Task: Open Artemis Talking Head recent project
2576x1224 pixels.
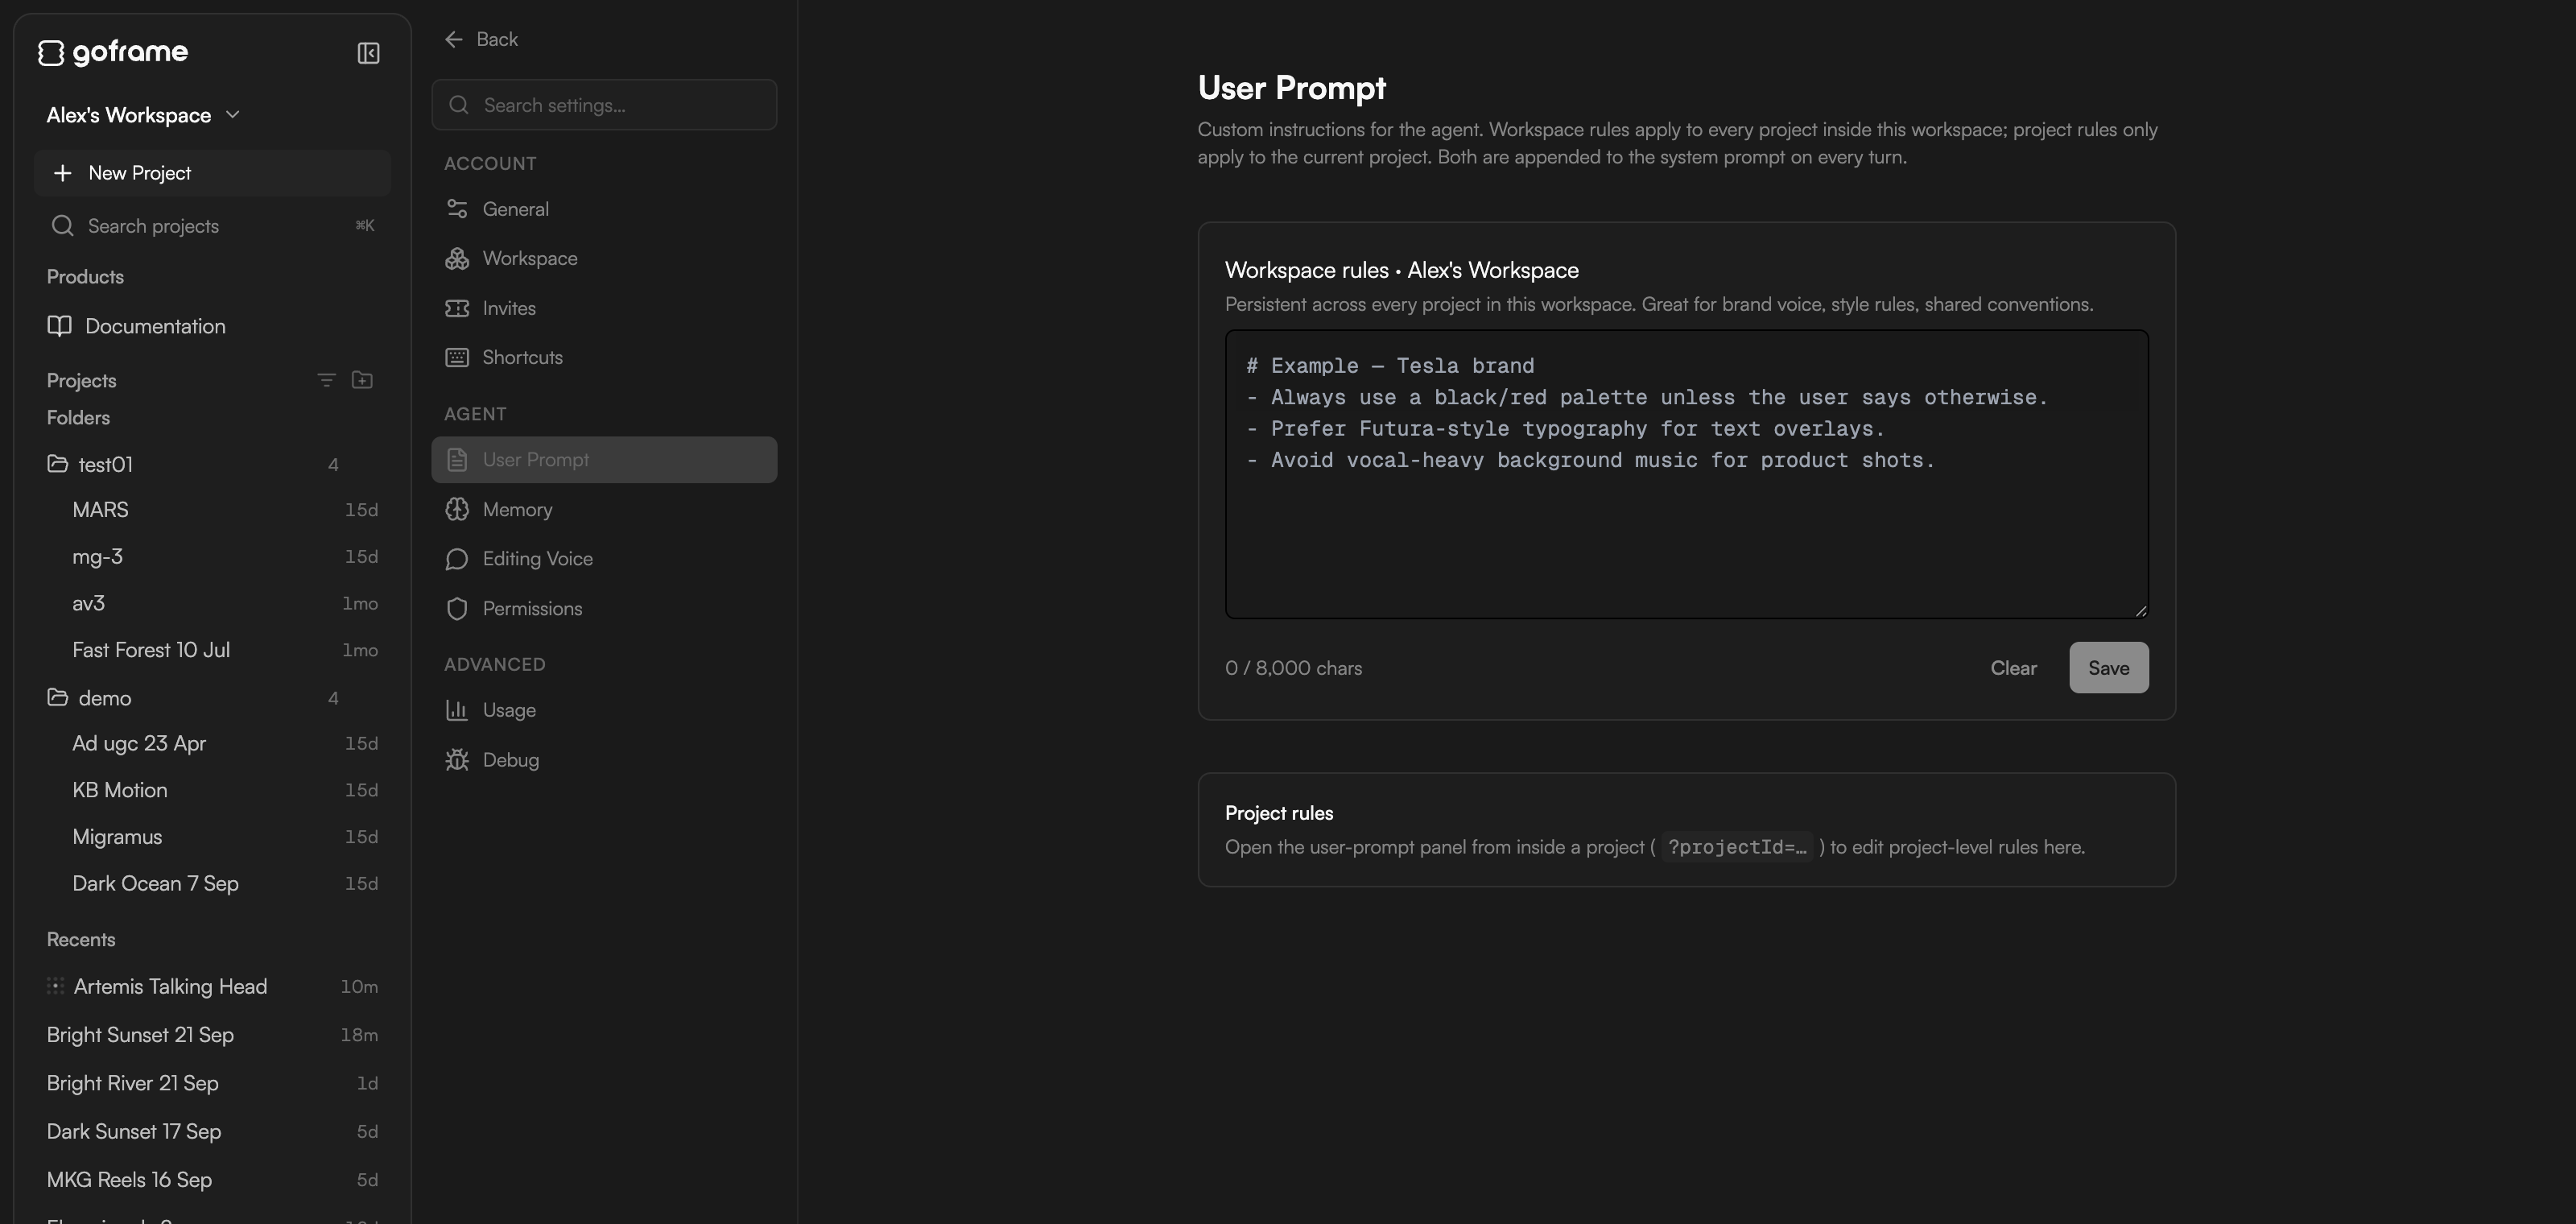Action: pyautogui.click(x=212, y=987)
